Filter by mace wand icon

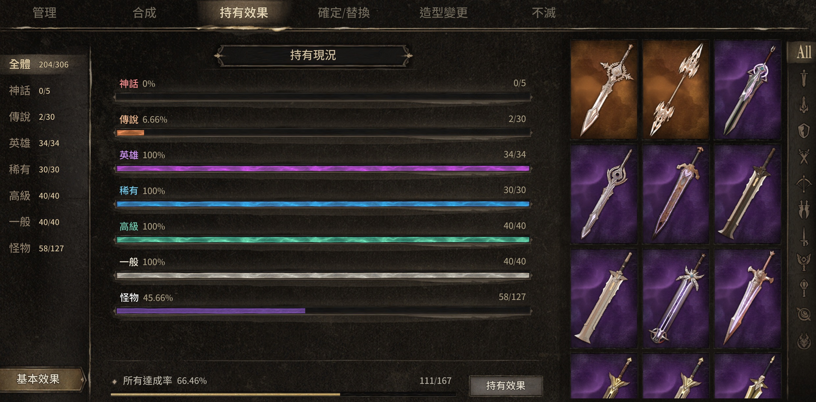point(804,288)
